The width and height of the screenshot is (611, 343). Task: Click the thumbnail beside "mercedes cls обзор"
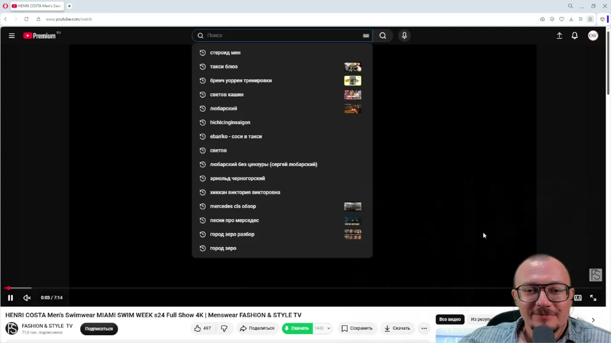pos(353,206)
